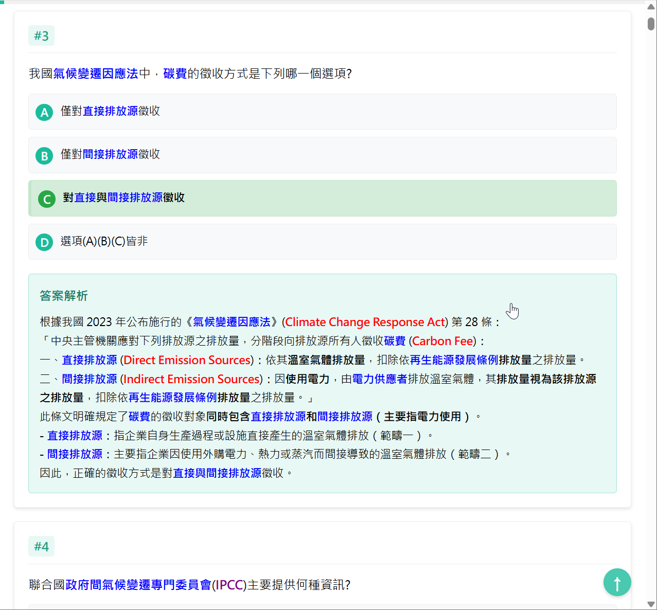
Task: Open 碳費 link in question 3 text
Action: [x=175, y=74]
